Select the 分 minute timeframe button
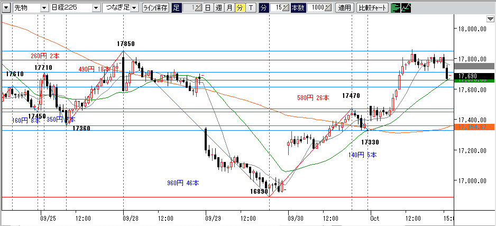The height and width of the screenshot is (226, 496). click(240, 8)
